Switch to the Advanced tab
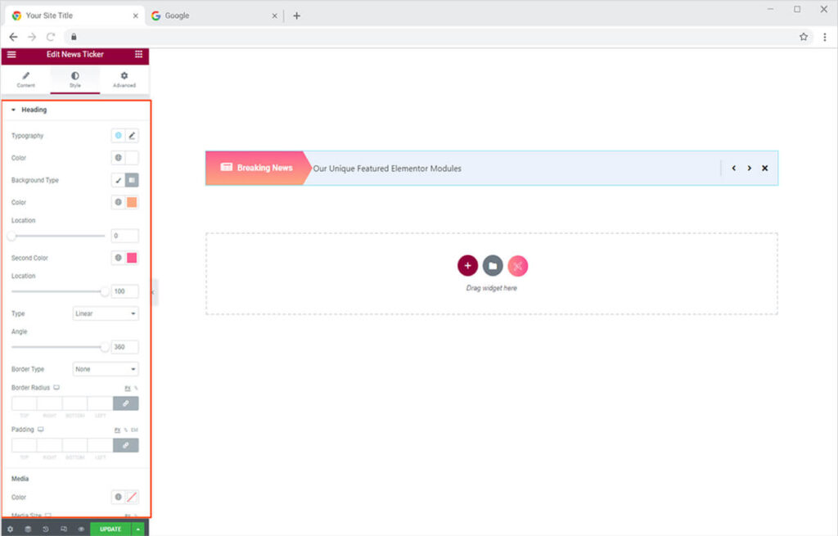The width and height of the screenshot is (838, 536). click(124, 79)
